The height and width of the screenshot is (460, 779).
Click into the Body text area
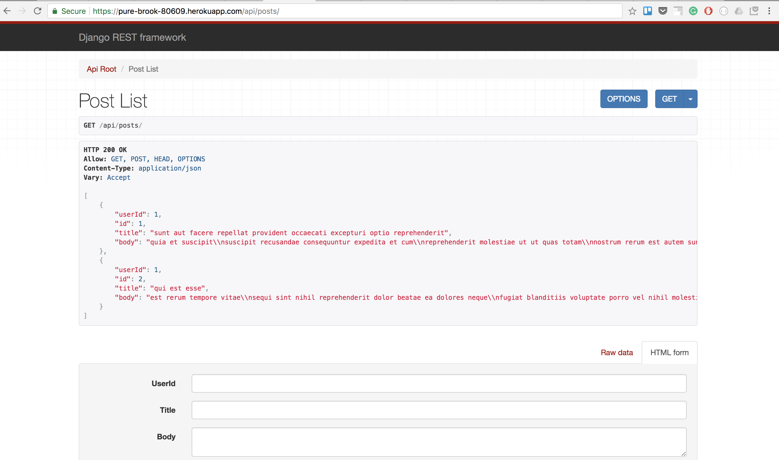pos(439,442)
